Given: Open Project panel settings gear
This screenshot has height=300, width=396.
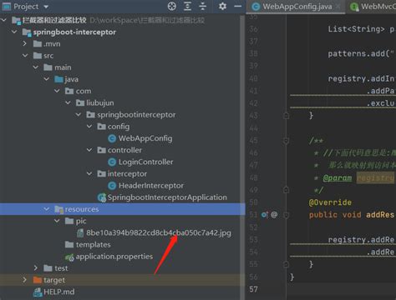Looking at the screenshot, I should (x=222, y=6).
